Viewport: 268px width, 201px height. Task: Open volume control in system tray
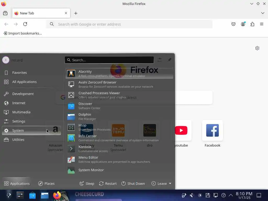[192, 195]
